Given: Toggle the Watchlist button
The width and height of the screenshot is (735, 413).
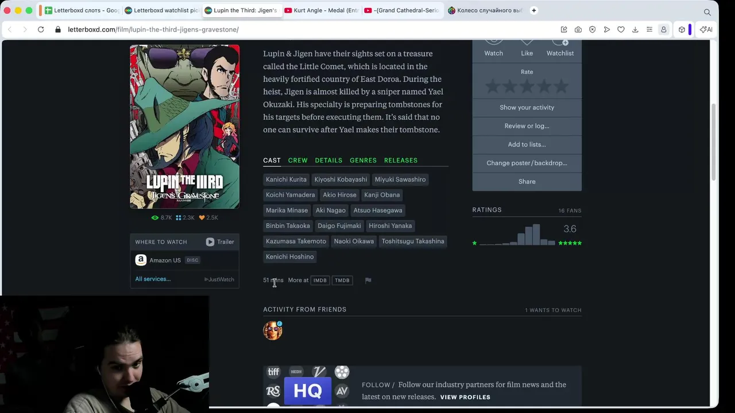Looking at the screenshot, I should [560, 48].
